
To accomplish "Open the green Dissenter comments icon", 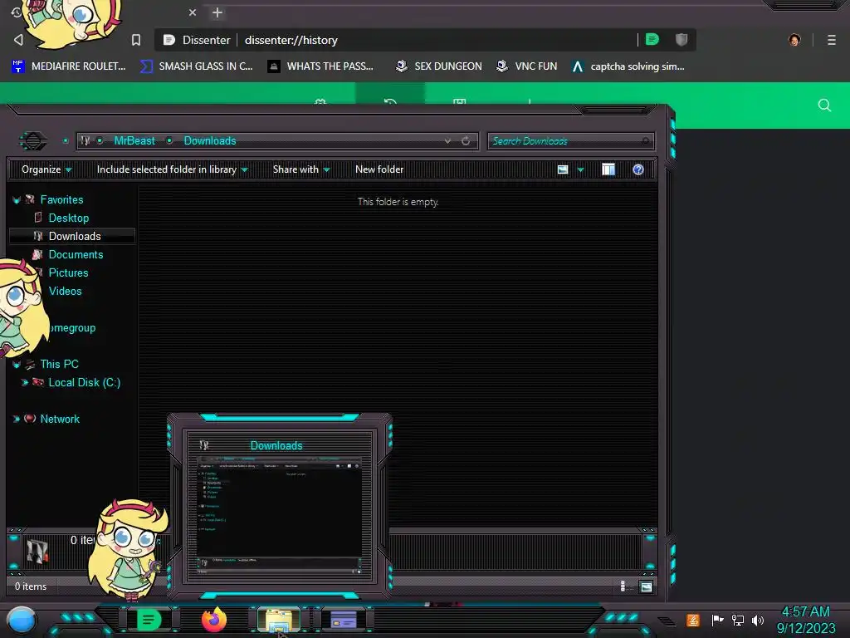I will [652, 40].
